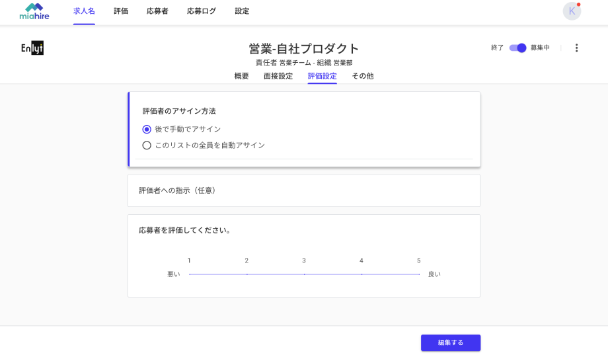Select このリストの全員を自動アサイン radio option
Screen dimensions: 608x357
click(x=147, y=145)
